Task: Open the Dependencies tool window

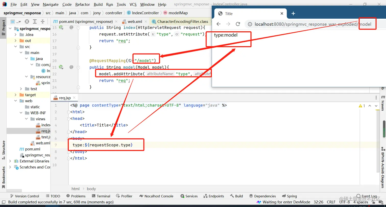Action: pyautogui.click(x=262, y=196)
